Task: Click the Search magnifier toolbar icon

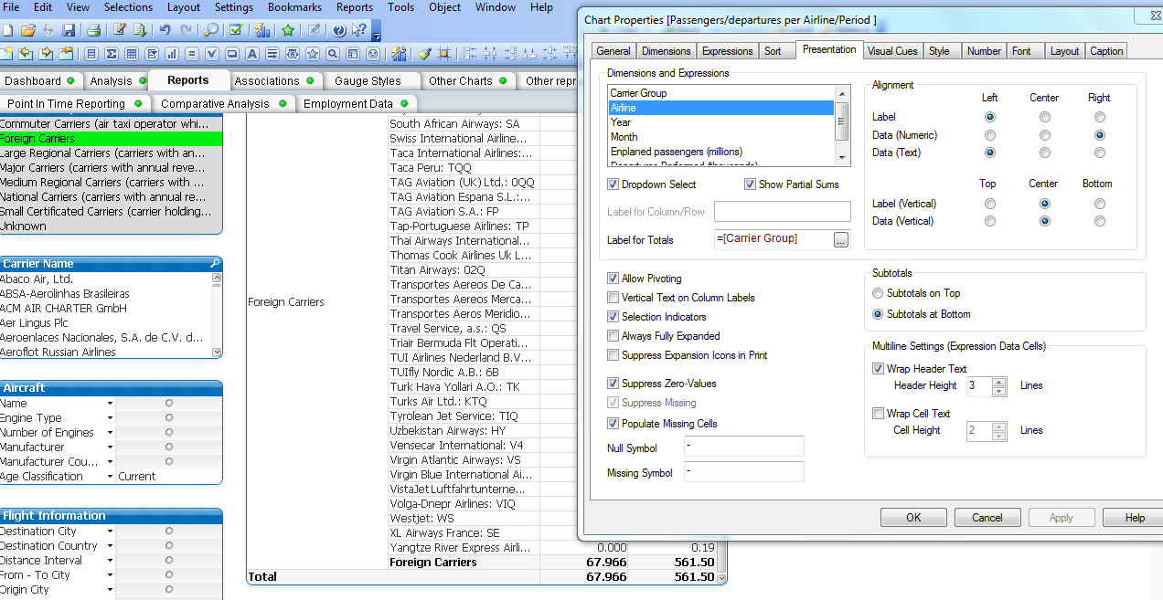Action: (210, 30)
